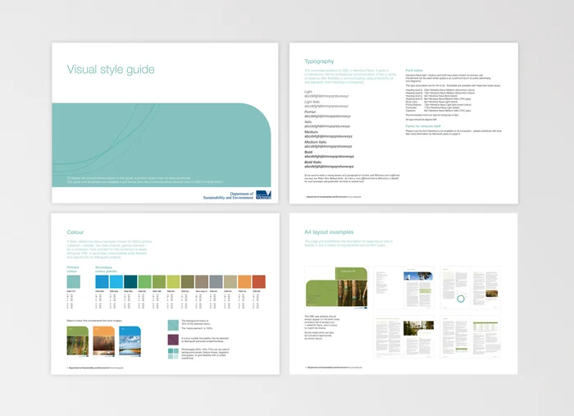This screenshot has width=574, height=416.
Task: Click the "Primary colour" label
Action: point(73,269)
